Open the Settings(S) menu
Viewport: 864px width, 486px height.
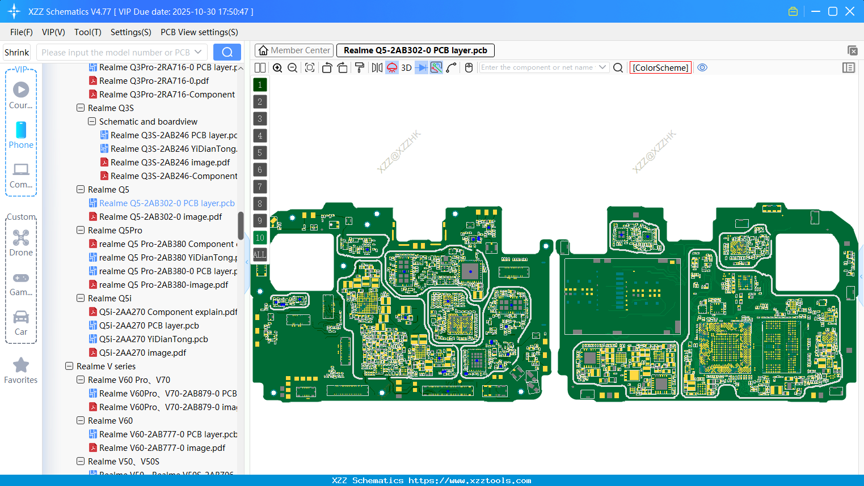(x=131, y=32)
